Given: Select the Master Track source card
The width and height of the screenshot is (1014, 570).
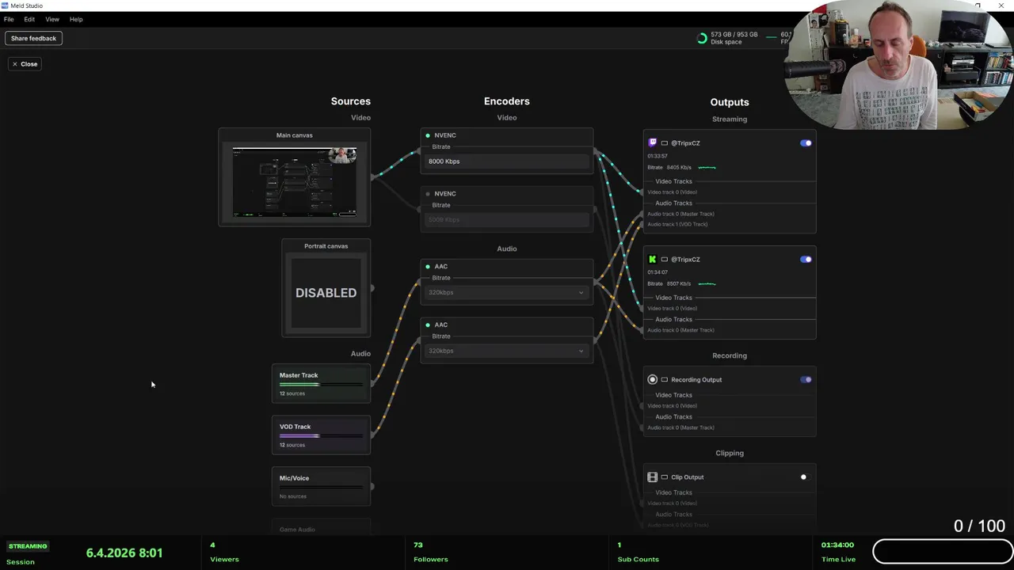Looking at the screenshot, I should 321,384.
